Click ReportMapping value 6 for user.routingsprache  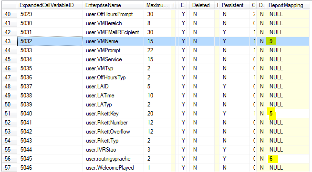click(288, 159)
